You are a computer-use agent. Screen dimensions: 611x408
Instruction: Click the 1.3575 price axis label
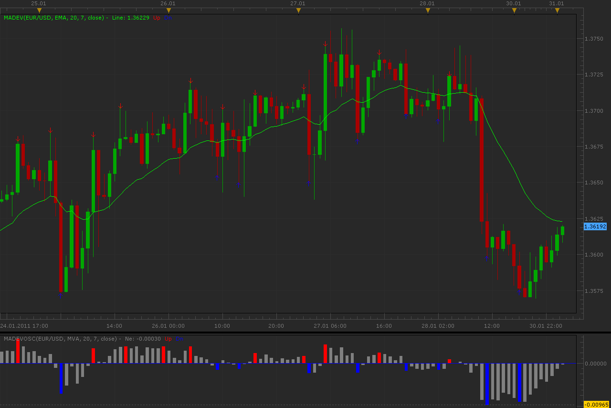tap(594, 290)
